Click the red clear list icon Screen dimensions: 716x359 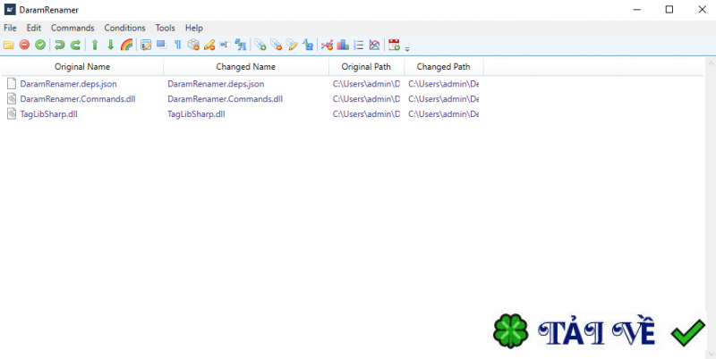[x=24, y=45]
